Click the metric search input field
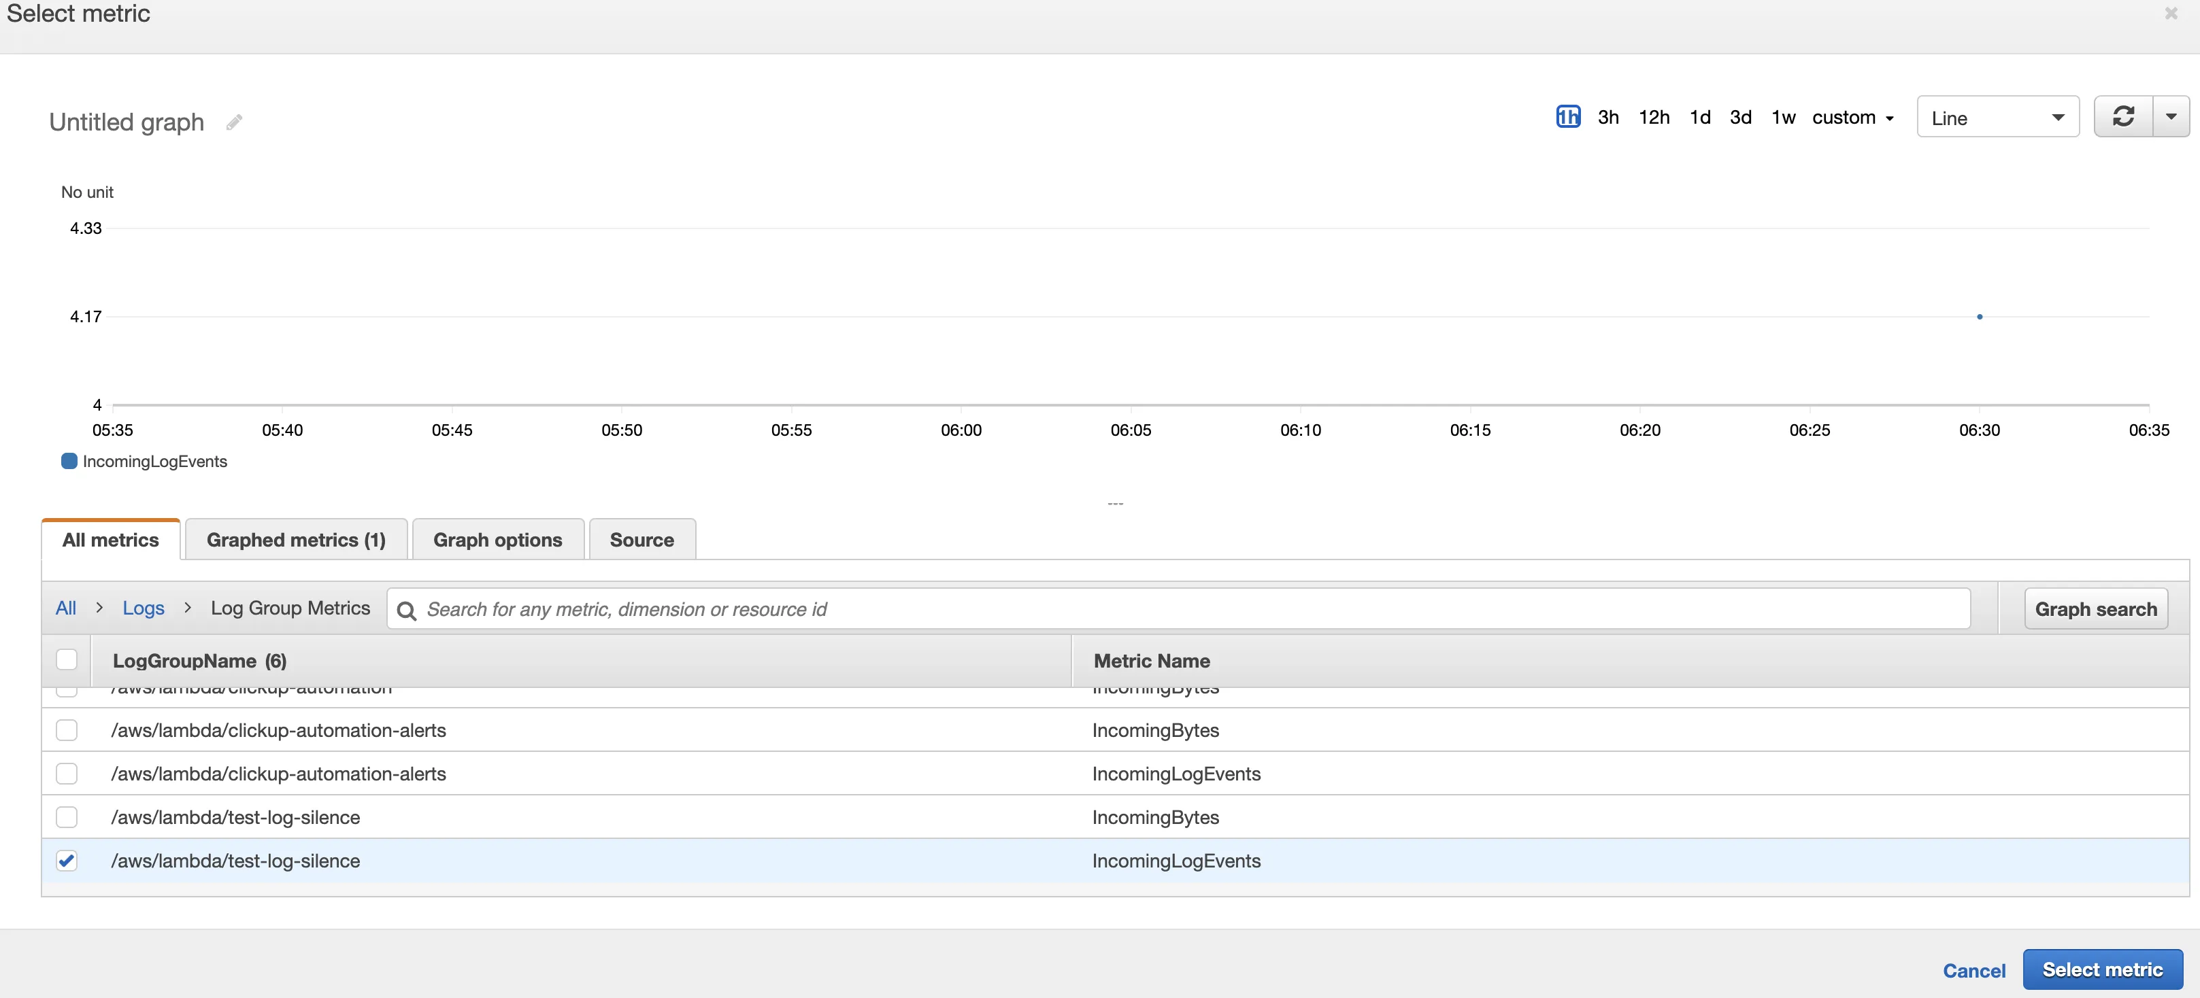Image resolution: width=2200 pixels, height=998 pixels. pos(1187,610)
